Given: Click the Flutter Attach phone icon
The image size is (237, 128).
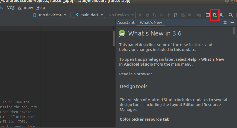Looking at the screenshot, I should coord(175,15).
